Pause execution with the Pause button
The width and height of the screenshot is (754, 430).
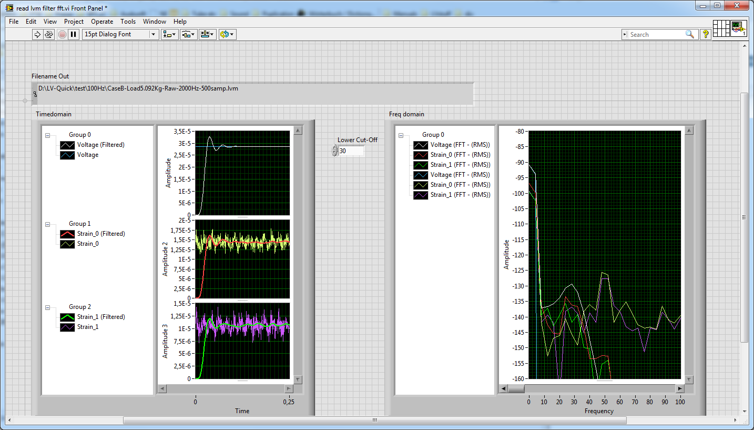pos(74,34)
